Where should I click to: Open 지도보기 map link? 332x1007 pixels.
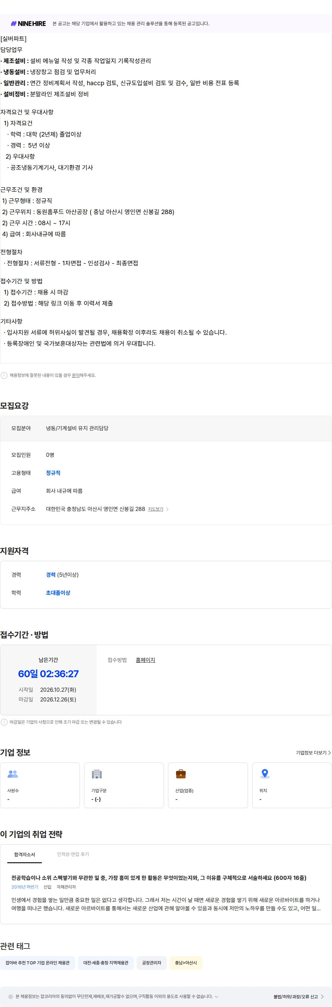(155, 509)
